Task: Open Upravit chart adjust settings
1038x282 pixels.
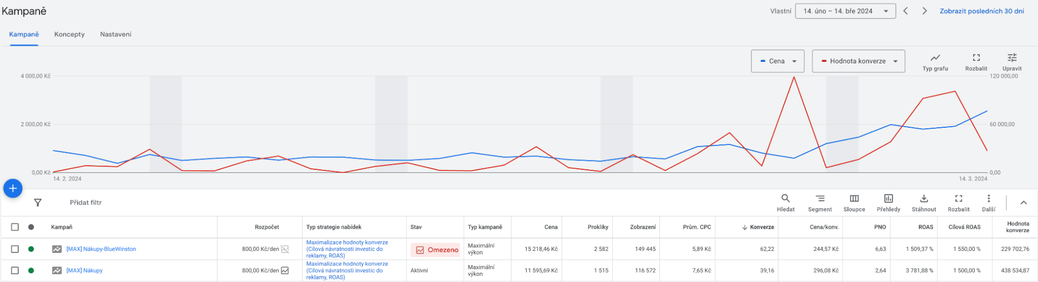Action: pyautogui.click(x=1012, y=58)
